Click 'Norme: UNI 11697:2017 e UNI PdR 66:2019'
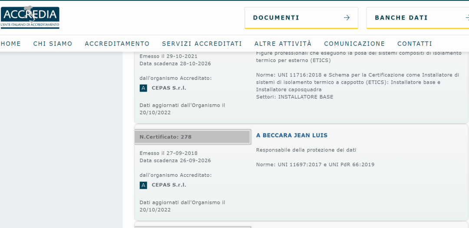This screenshot has height=228, width=469. coord(315,165)
